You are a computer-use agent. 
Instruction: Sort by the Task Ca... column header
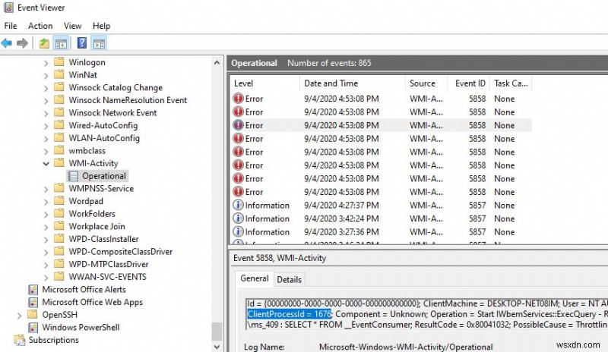[511, 83]
